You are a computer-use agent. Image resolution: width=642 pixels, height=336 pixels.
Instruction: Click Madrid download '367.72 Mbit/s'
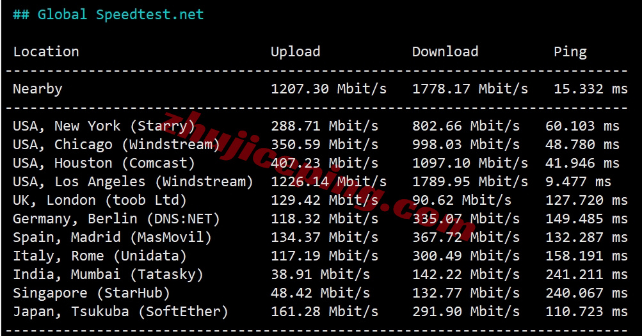pos(466,238)
